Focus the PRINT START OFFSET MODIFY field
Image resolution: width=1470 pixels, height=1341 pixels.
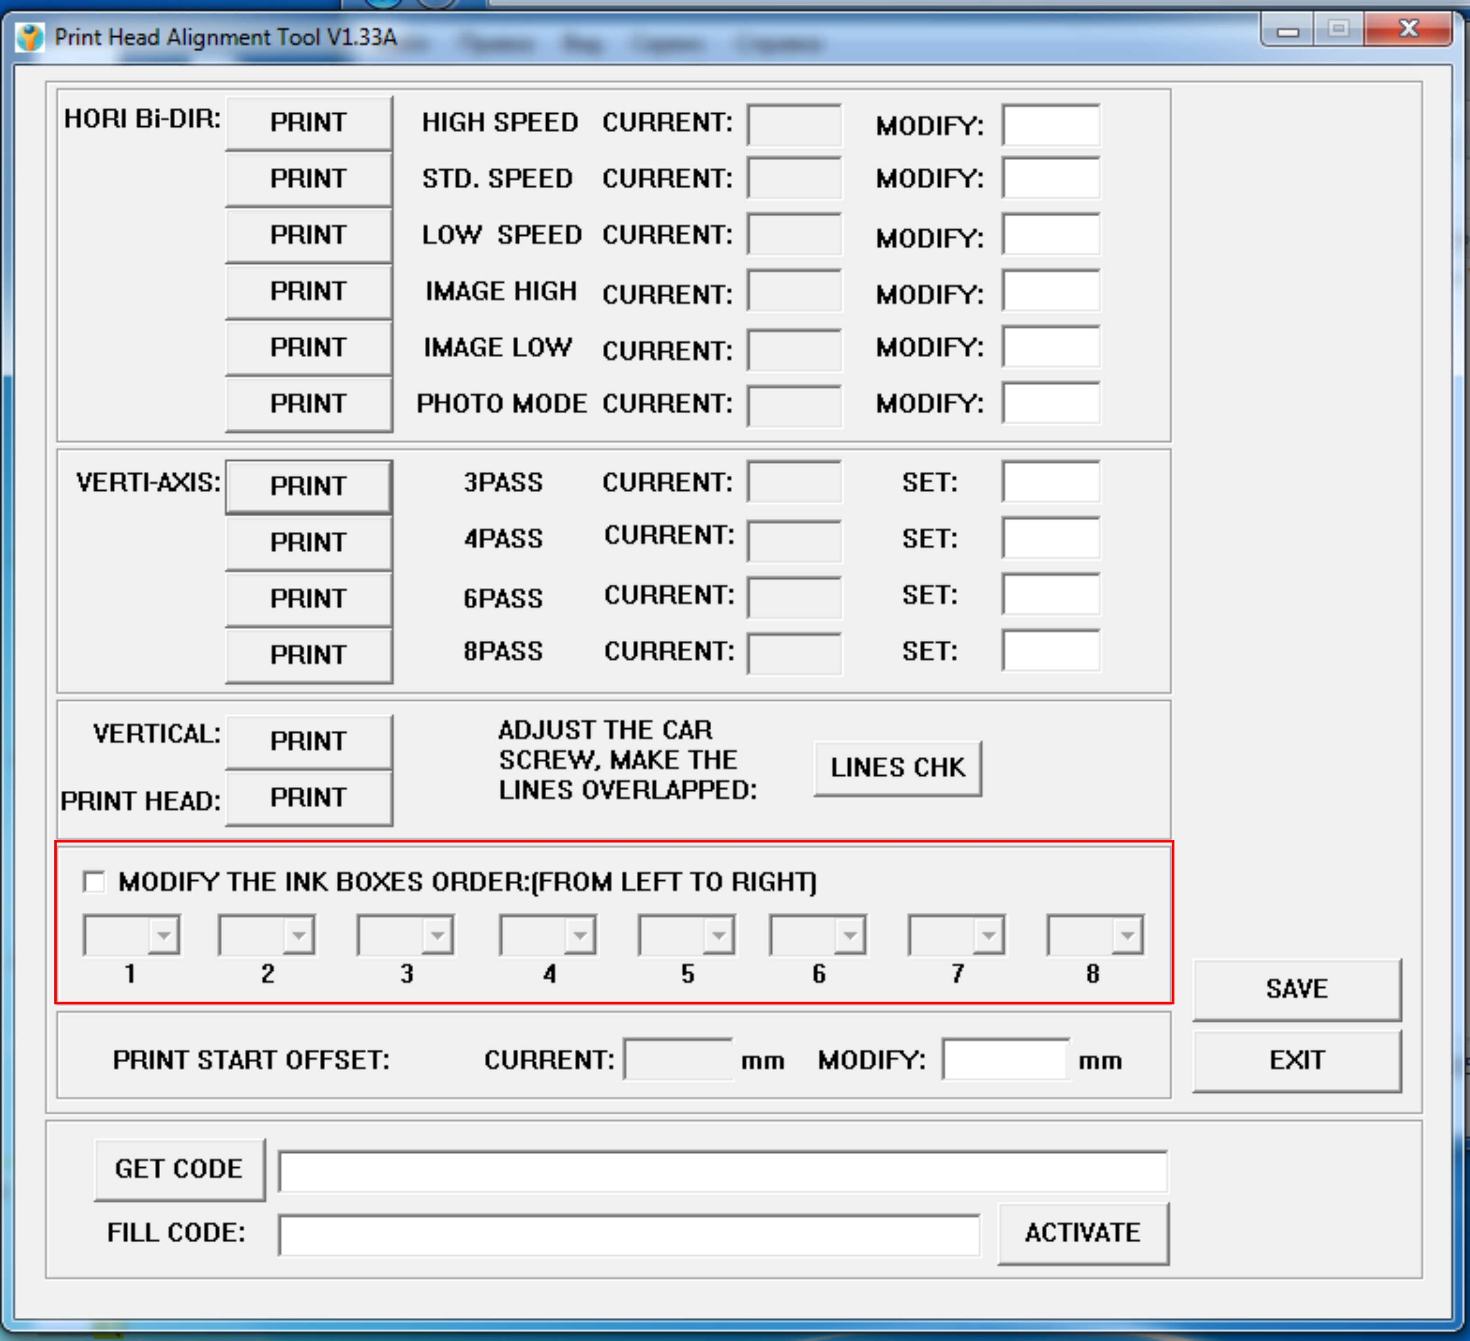(x=1005, y=1060)
